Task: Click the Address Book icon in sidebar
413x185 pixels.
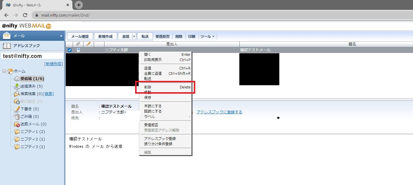Action: 7,46
